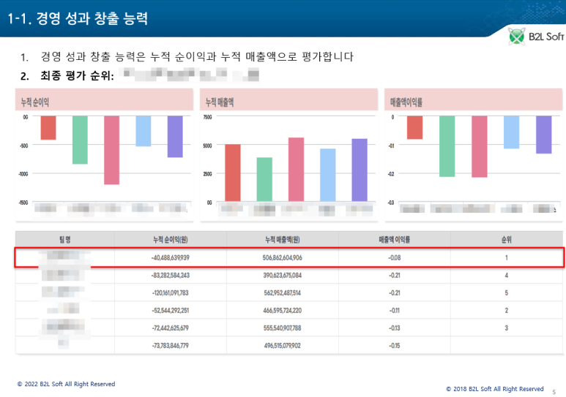Image resolution: width=566 pixels, height=397 pixels.
Task: Click the red bar in 누적 순이익 chart
Action: pos(48,127)
